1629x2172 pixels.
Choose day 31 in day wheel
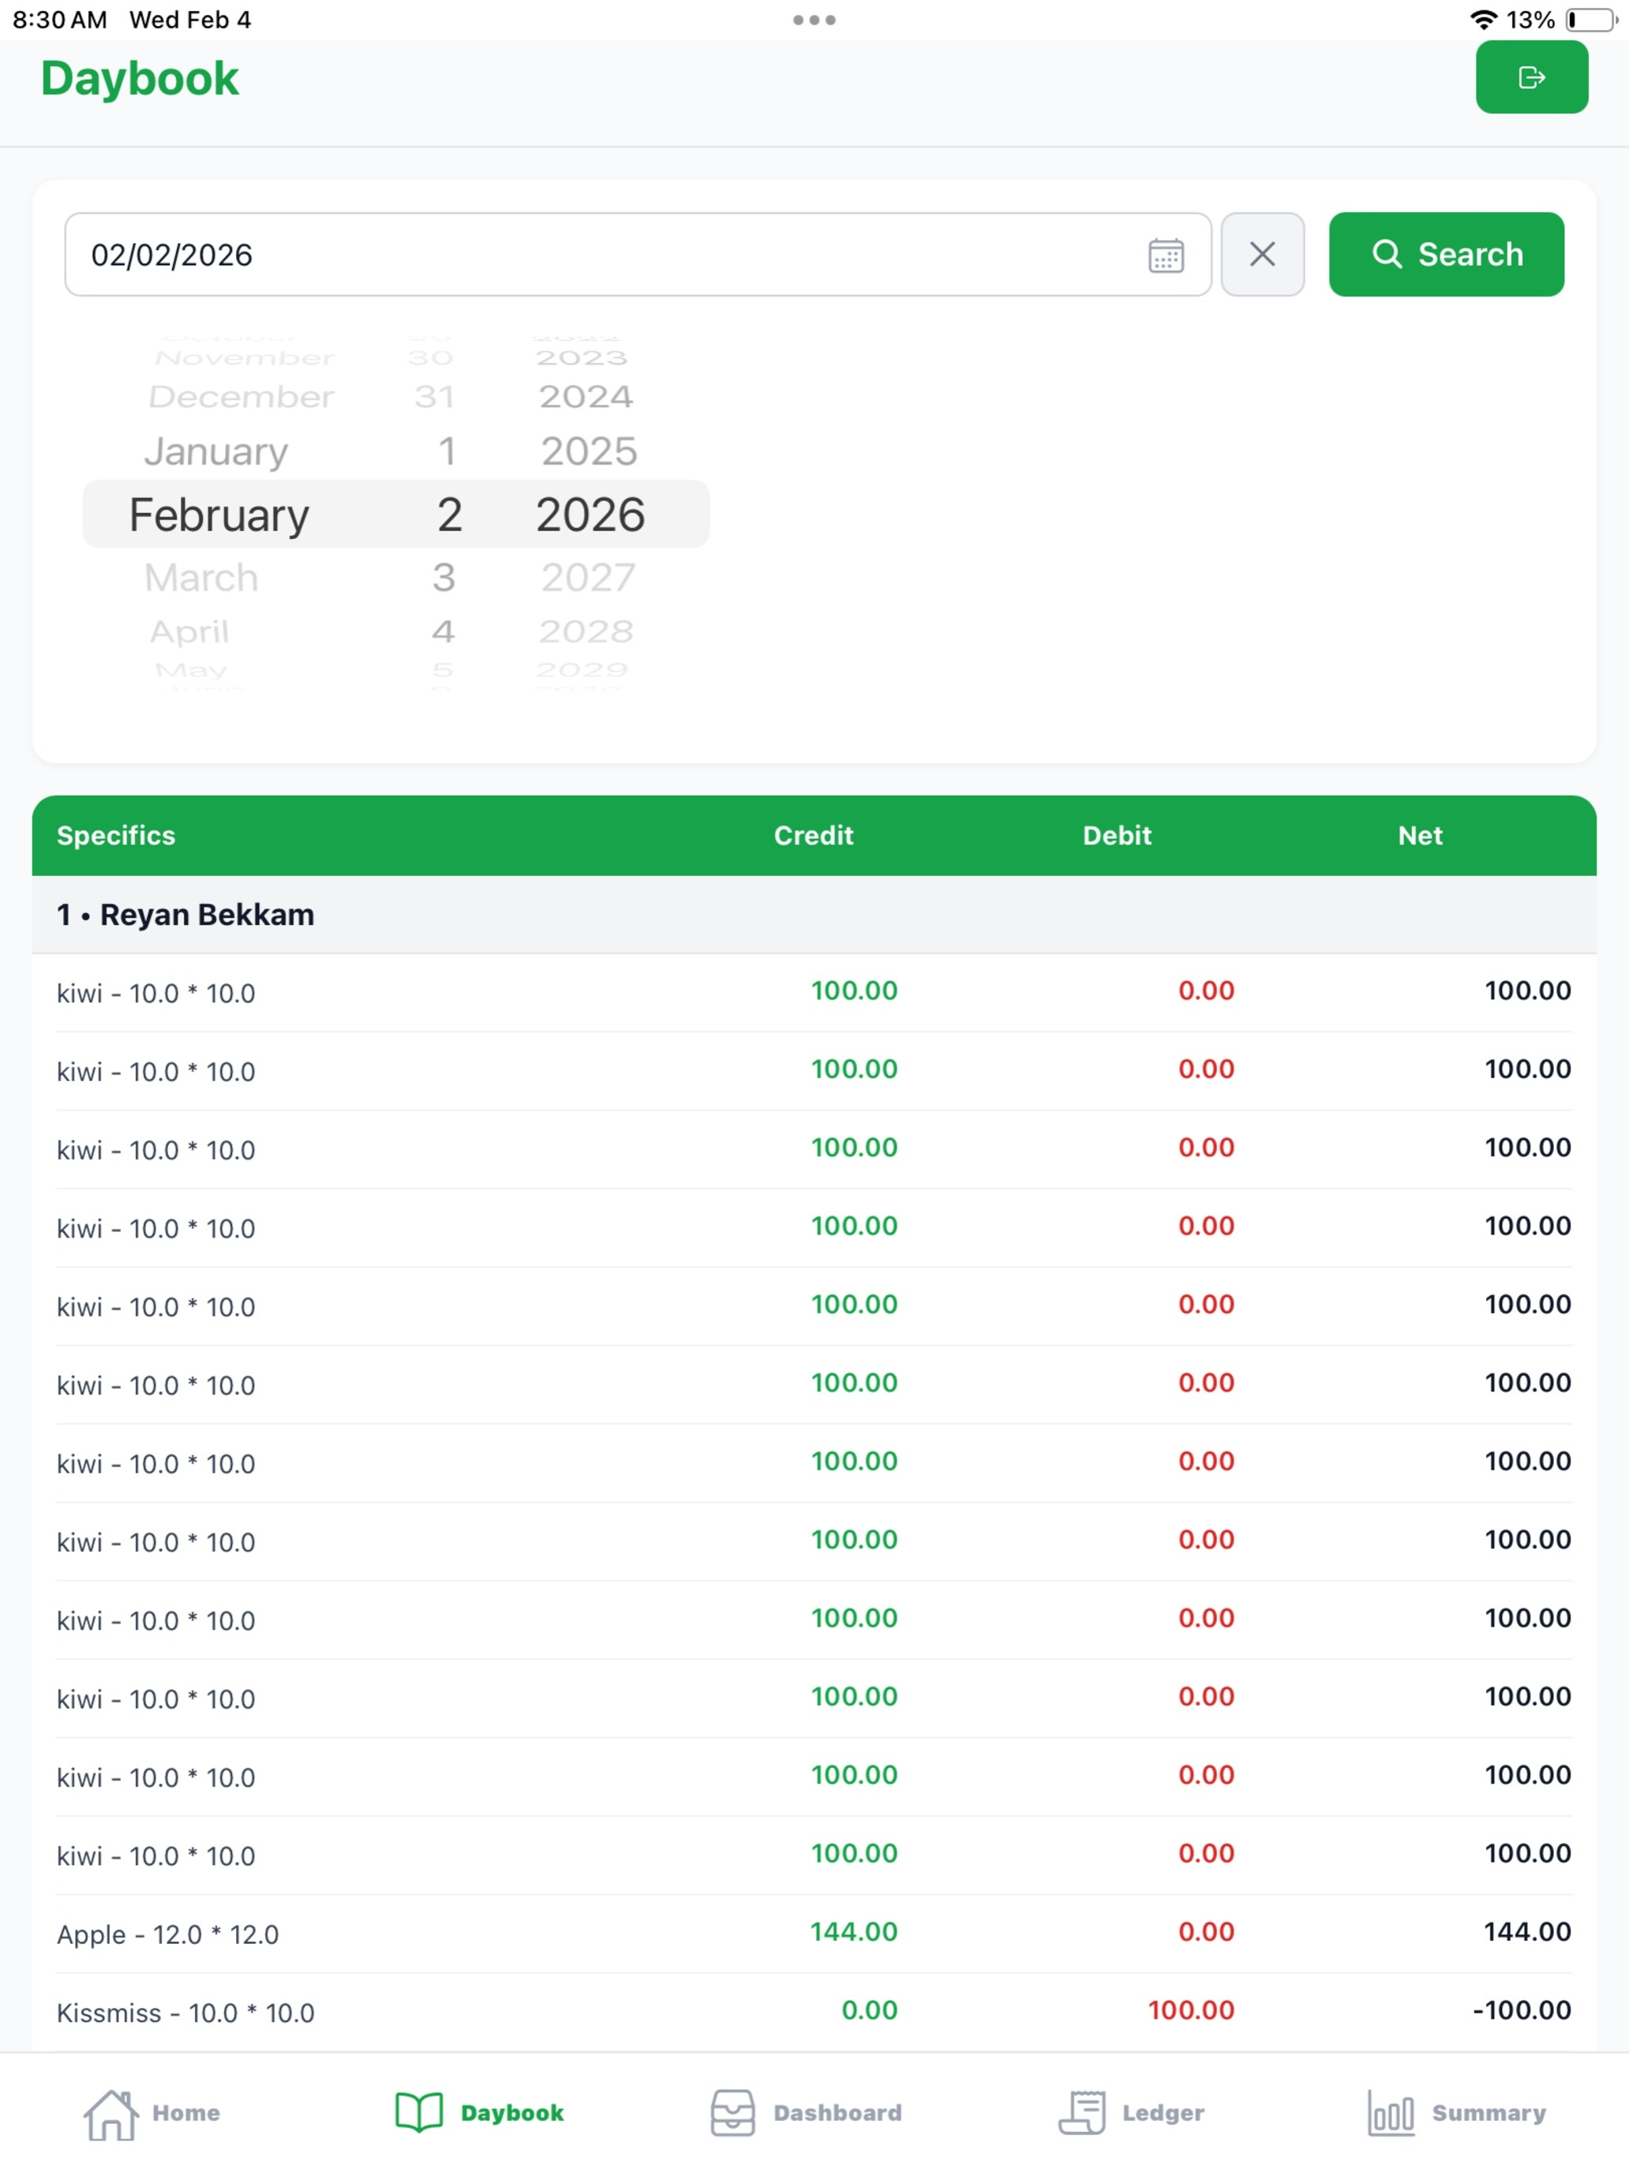[434, 397]
